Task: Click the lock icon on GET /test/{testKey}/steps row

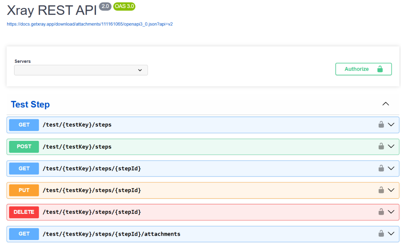Action: coord(381,125)
